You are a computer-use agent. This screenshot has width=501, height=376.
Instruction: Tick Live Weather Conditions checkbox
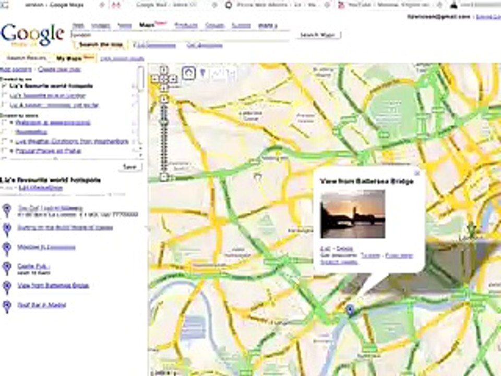pos(5,141)
